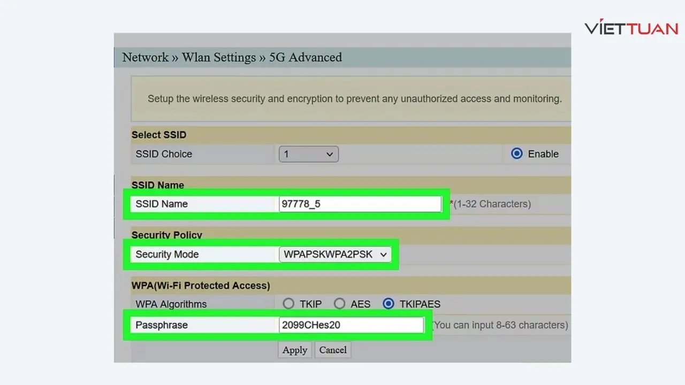Click the Passphrase label
The width and height of the screenshot is (685, 385).
162,325
